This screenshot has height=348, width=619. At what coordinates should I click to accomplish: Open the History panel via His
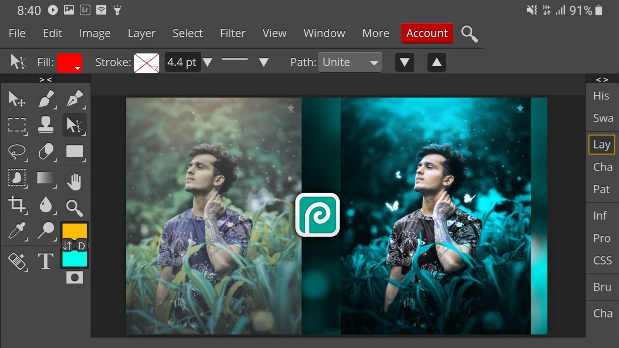(601, 96)
